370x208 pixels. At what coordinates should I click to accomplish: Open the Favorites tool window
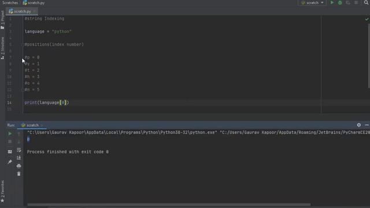pos(2,191)
